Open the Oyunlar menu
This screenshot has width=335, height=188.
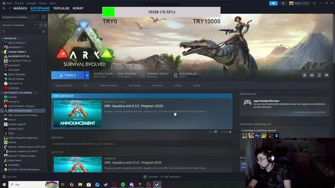[43, 3]
